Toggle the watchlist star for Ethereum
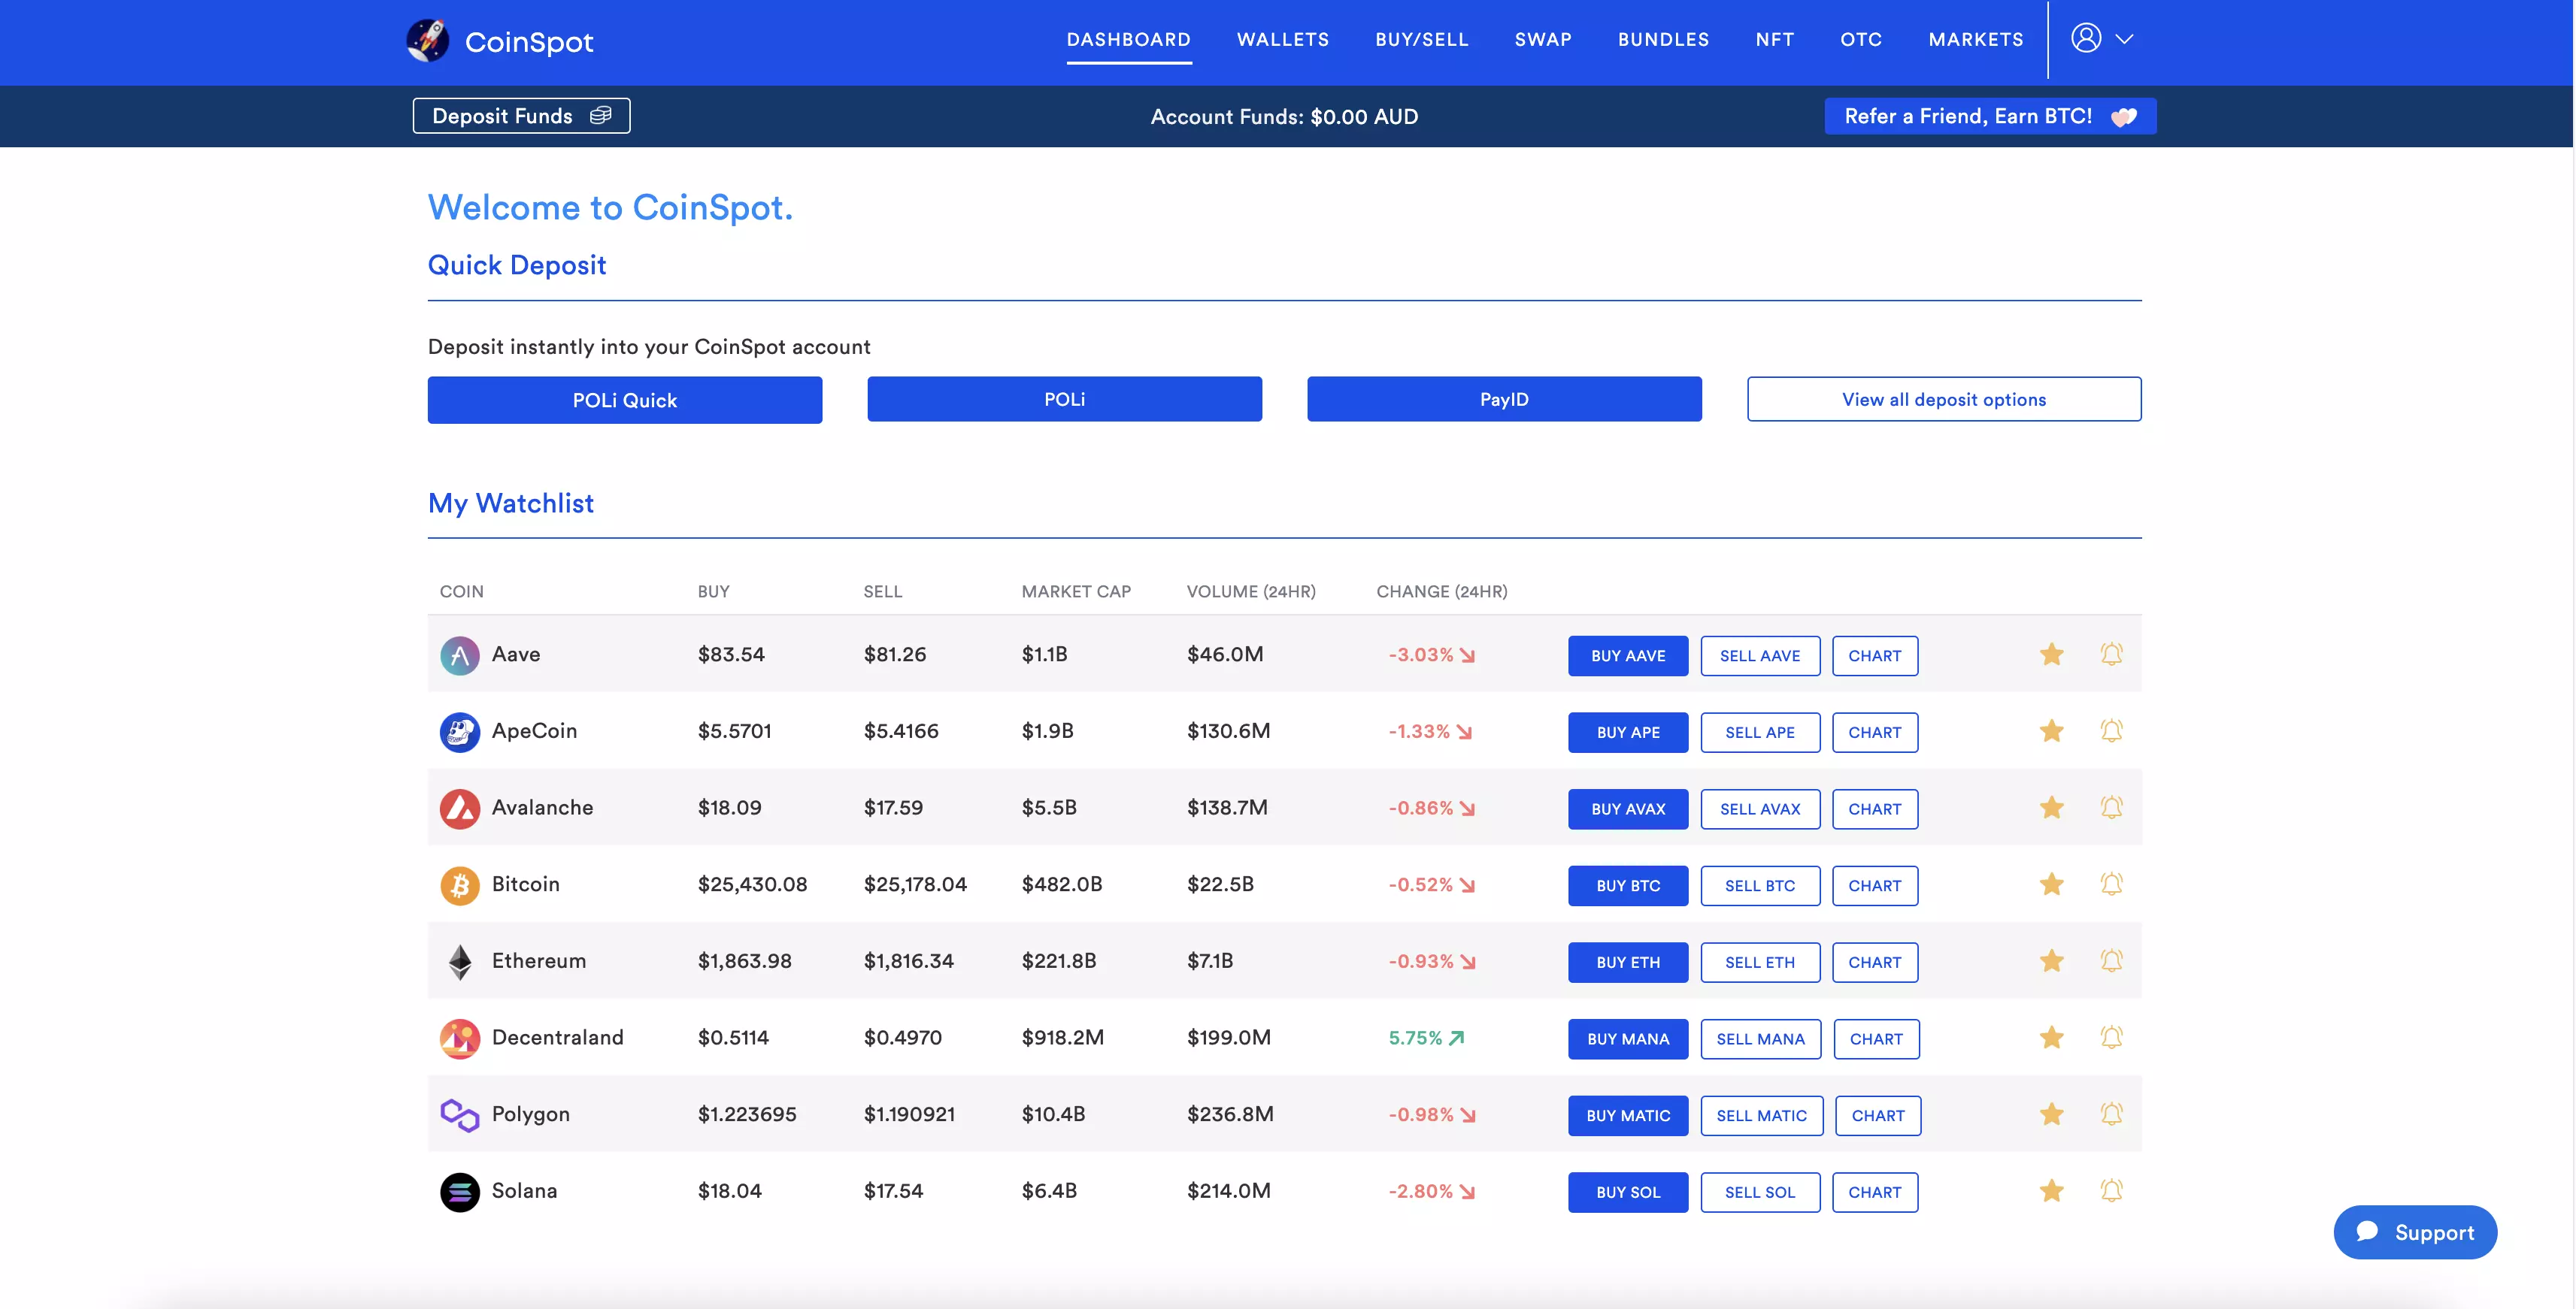The height and width of the screenshot is (1309, 2576). coord(2051,960)
